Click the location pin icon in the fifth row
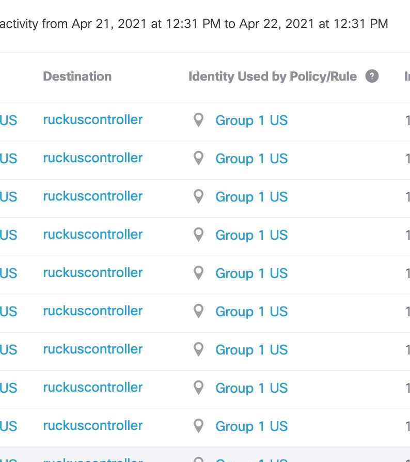 click(x=198, y=273)
